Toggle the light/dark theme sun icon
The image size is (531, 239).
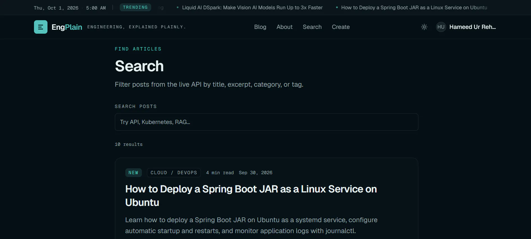(x=424, y=27)
